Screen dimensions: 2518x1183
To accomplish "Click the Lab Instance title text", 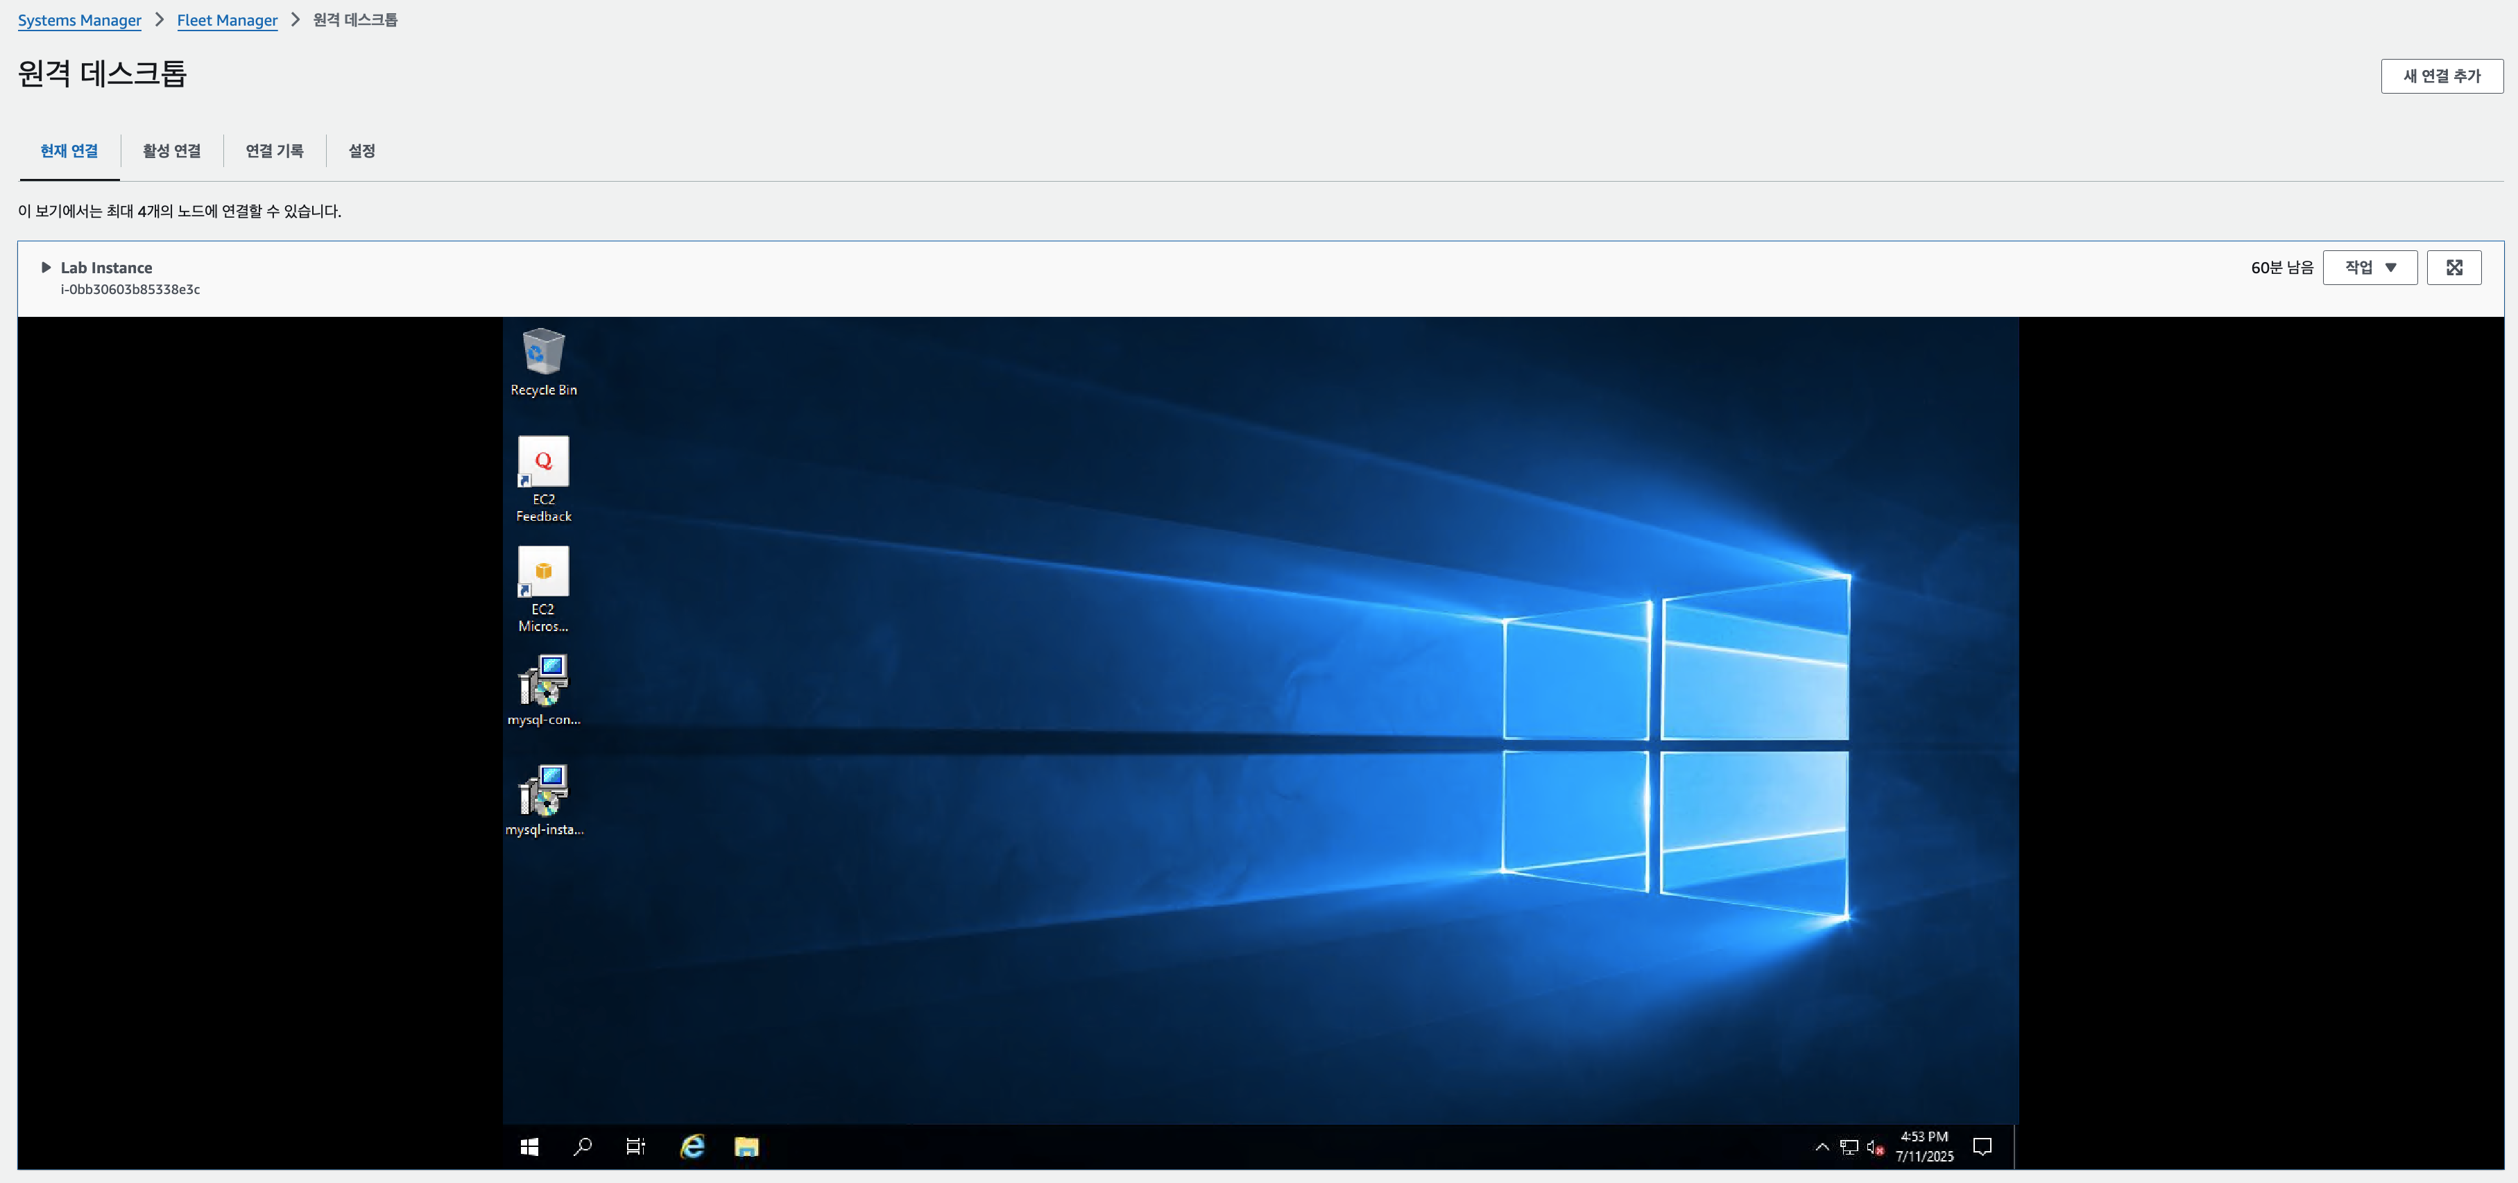I will coord(107,268).
